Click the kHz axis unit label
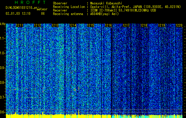The width and height of the screenshot is (186, 118). coord(3,24)
